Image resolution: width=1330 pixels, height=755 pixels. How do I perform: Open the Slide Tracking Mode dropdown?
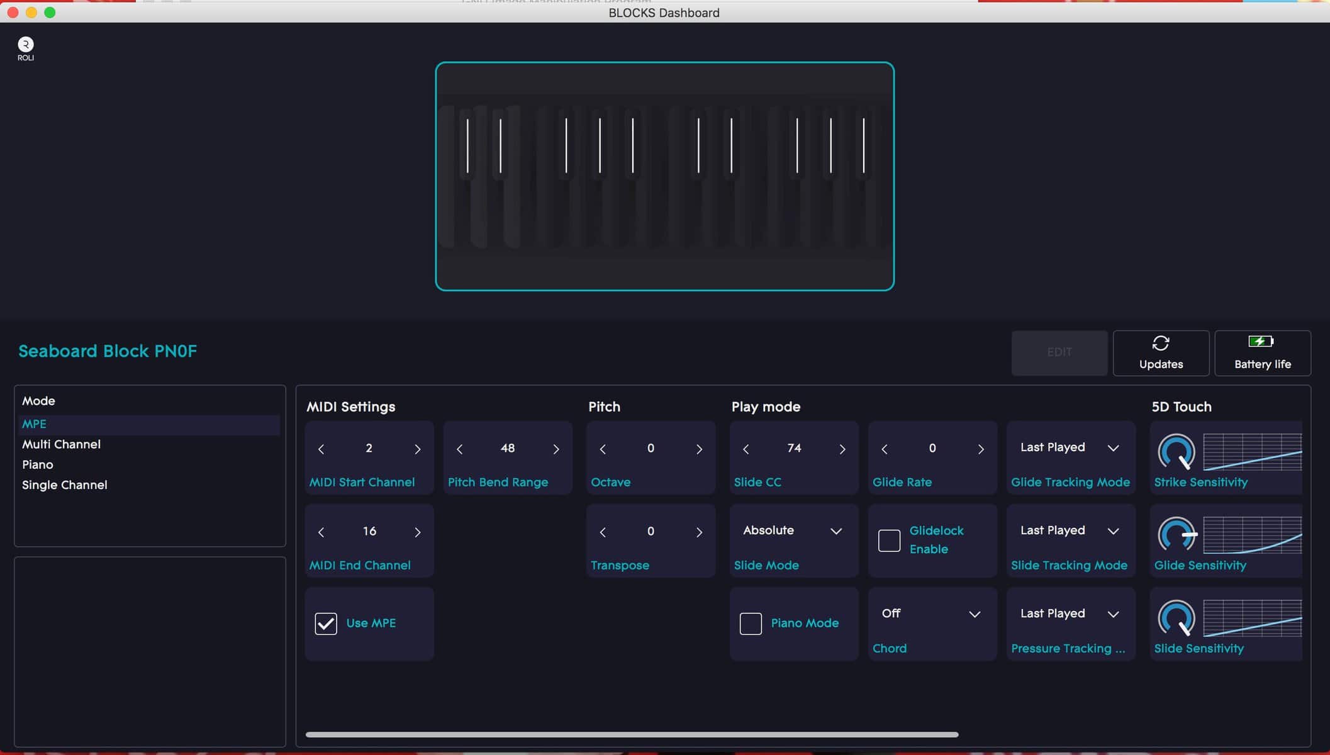pyautogui.click(x=1070, y=530)
